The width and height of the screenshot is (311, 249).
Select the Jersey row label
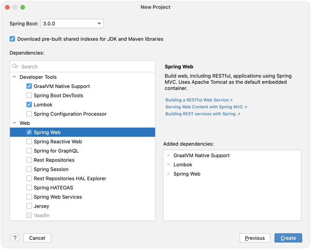pyautogui.click(x=42, y=206)
